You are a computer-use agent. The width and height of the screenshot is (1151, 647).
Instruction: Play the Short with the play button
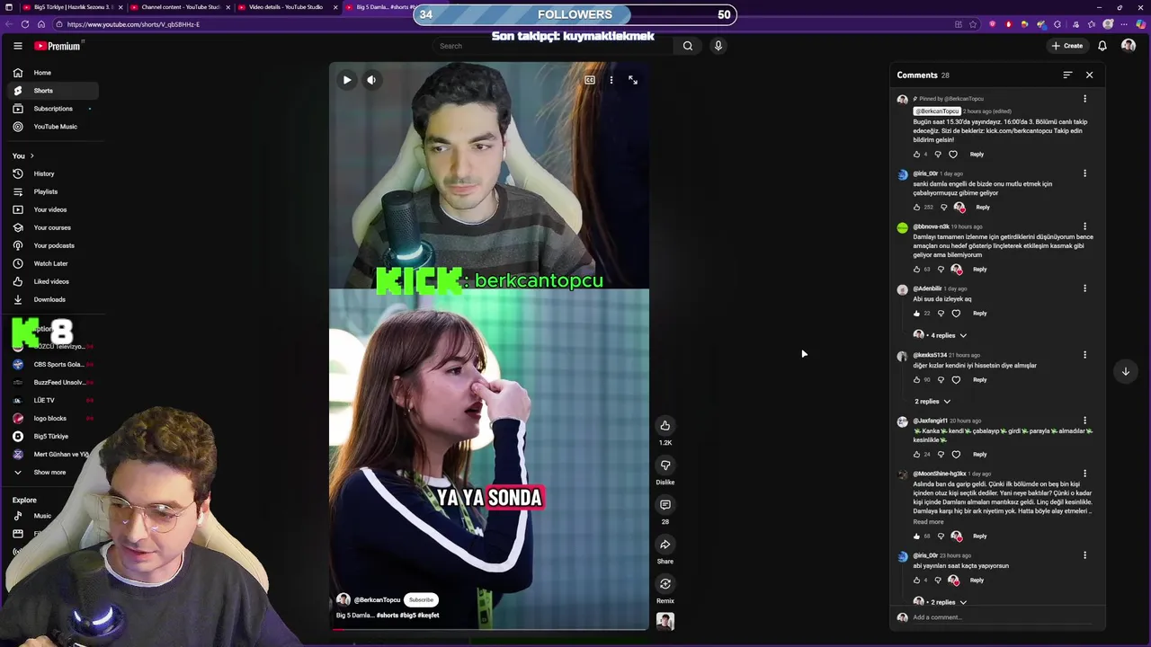click(347, 80)
